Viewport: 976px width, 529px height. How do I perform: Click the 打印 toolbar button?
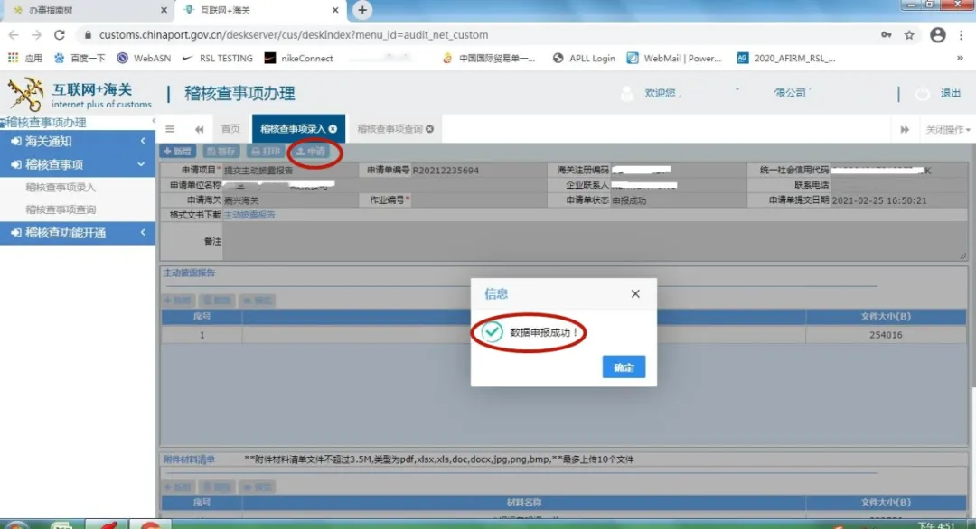(265, 151)
